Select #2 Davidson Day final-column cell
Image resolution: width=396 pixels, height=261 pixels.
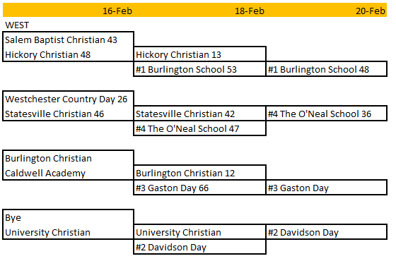(326, 232)
